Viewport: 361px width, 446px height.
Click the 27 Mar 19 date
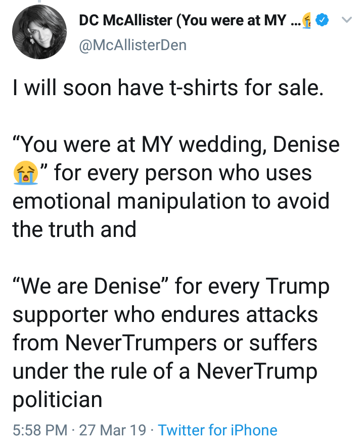coord(112,430)
